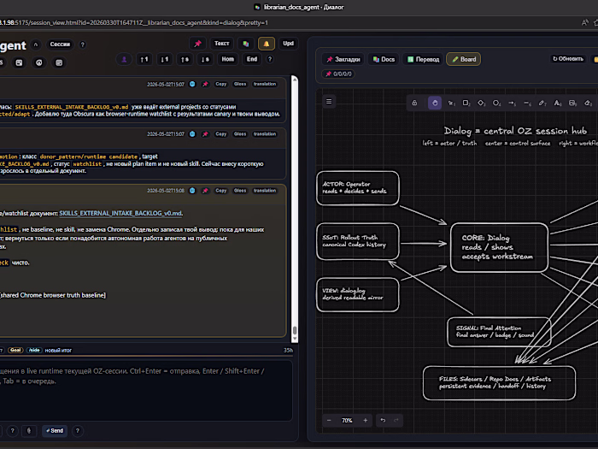This screenshot has height=449, width=598.
Task: Select the Line tool
Action: click(x=527, y=103)
